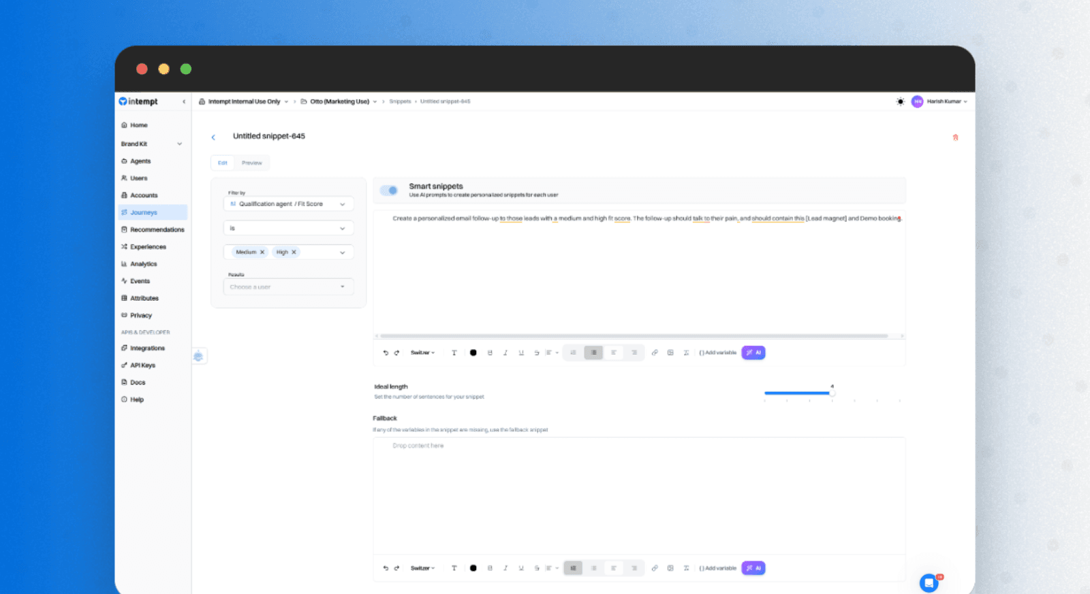Image resolution: width=1090 pixels, height=594 pixels.
Task: Turn off the Smart snippets toggle
Action: [x=389, y=191]
